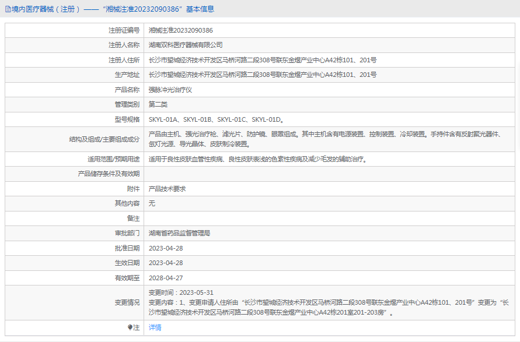Select registrant name 湖南双科医疗器械有限公司

coord(186,45)
